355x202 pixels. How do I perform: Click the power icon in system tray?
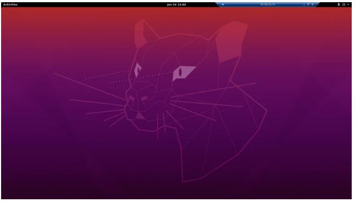tap(343, 4)
